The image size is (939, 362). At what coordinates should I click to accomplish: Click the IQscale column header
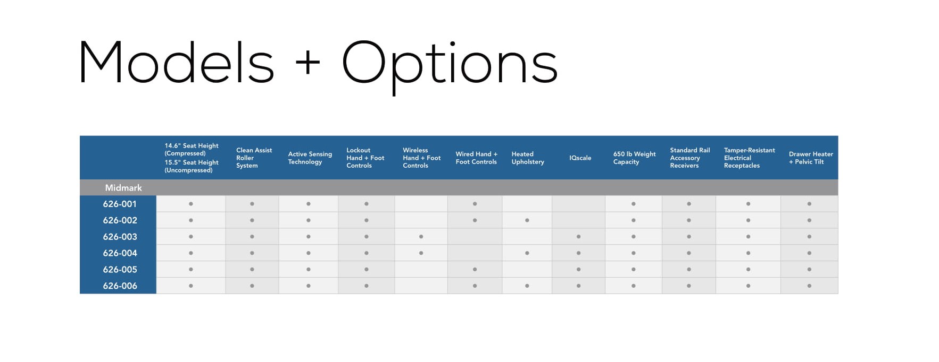[580, 158]
